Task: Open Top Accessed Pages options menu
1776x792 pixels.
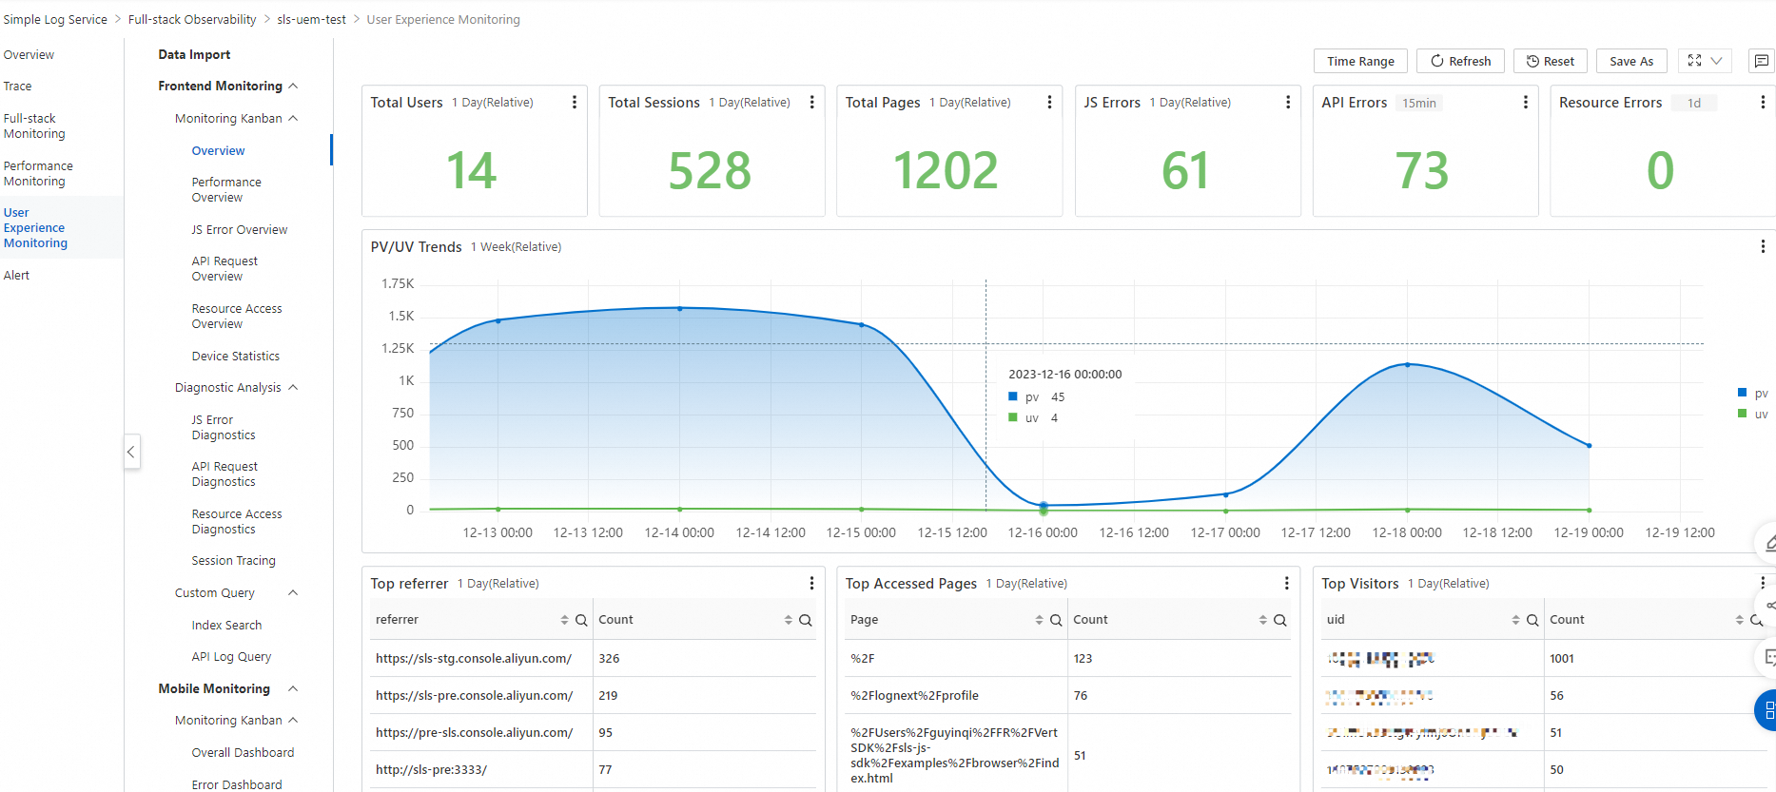Action: (1287, 583)
